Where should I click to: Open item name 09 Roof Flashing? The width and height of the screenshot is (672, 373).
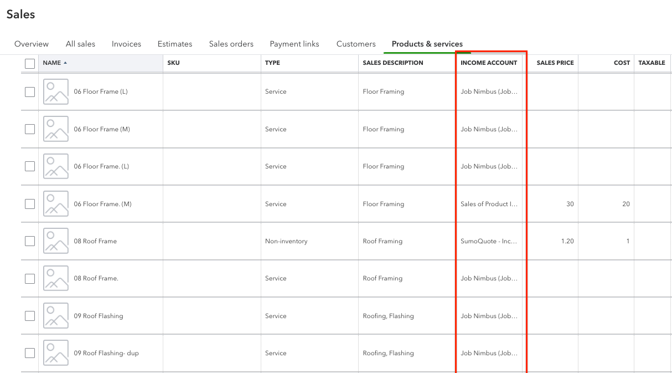click(99, 316)
